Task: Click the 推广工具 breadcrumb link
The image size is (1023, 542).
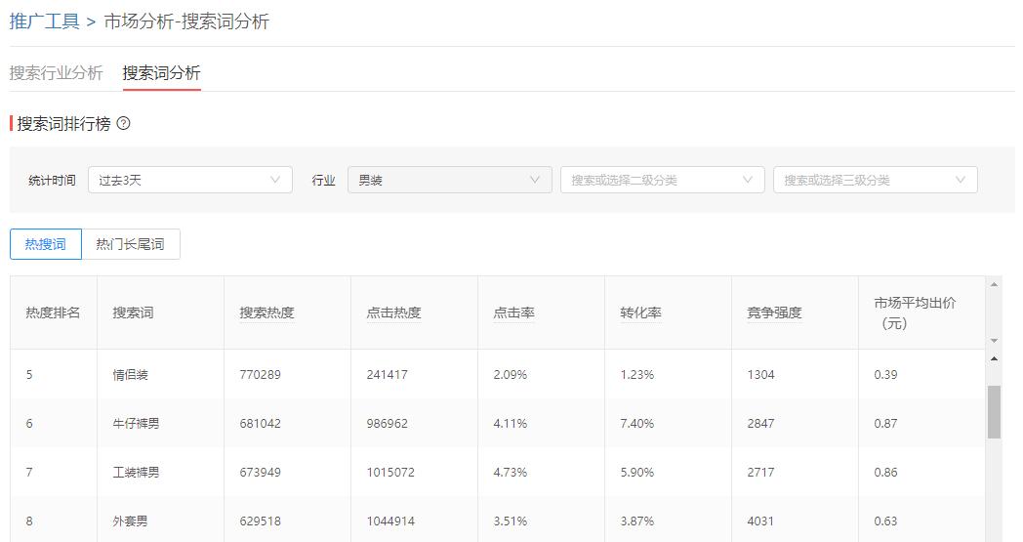Action: 44,21
